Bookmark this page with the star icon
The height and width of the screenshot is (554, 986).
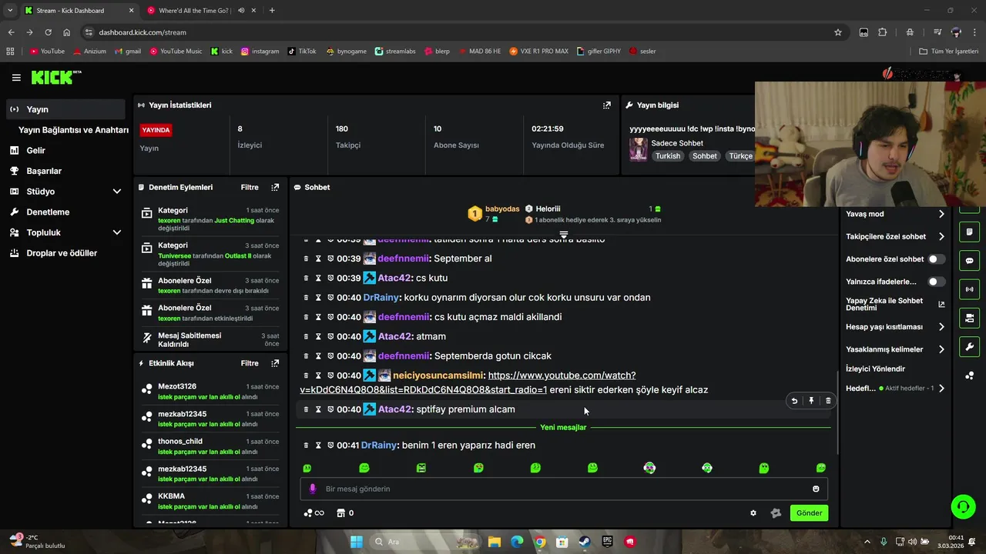838,32
